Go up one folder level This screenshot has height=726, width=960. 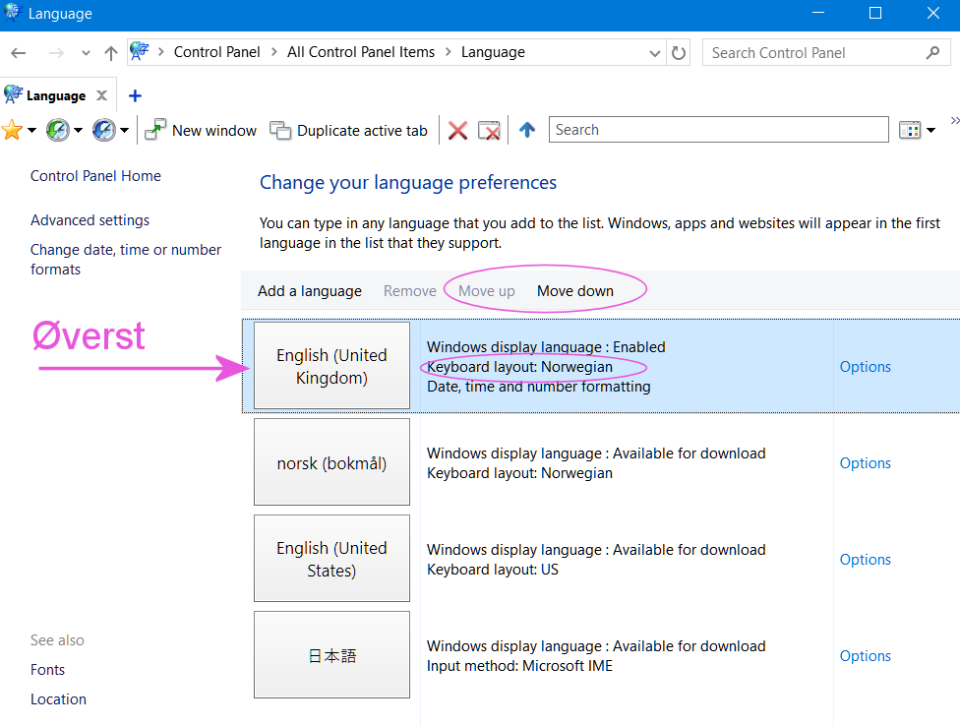111,53
